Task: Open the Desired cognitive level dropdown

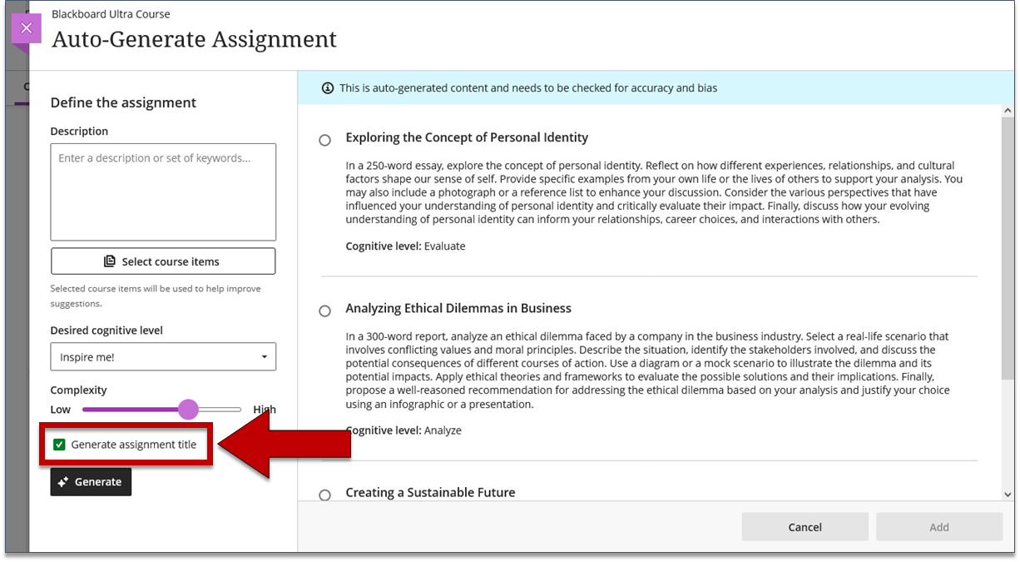Action: tap(163, 357)
